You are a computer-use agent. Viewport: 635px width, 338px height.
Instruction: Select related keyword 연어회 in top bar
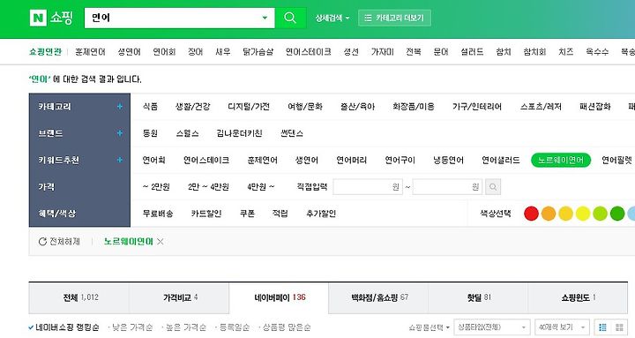164,52
